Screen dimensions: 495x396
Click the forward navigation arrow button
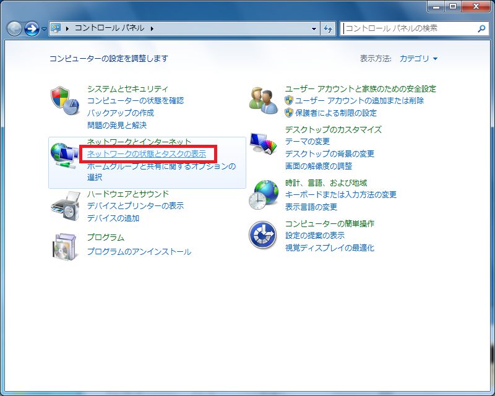32,28
